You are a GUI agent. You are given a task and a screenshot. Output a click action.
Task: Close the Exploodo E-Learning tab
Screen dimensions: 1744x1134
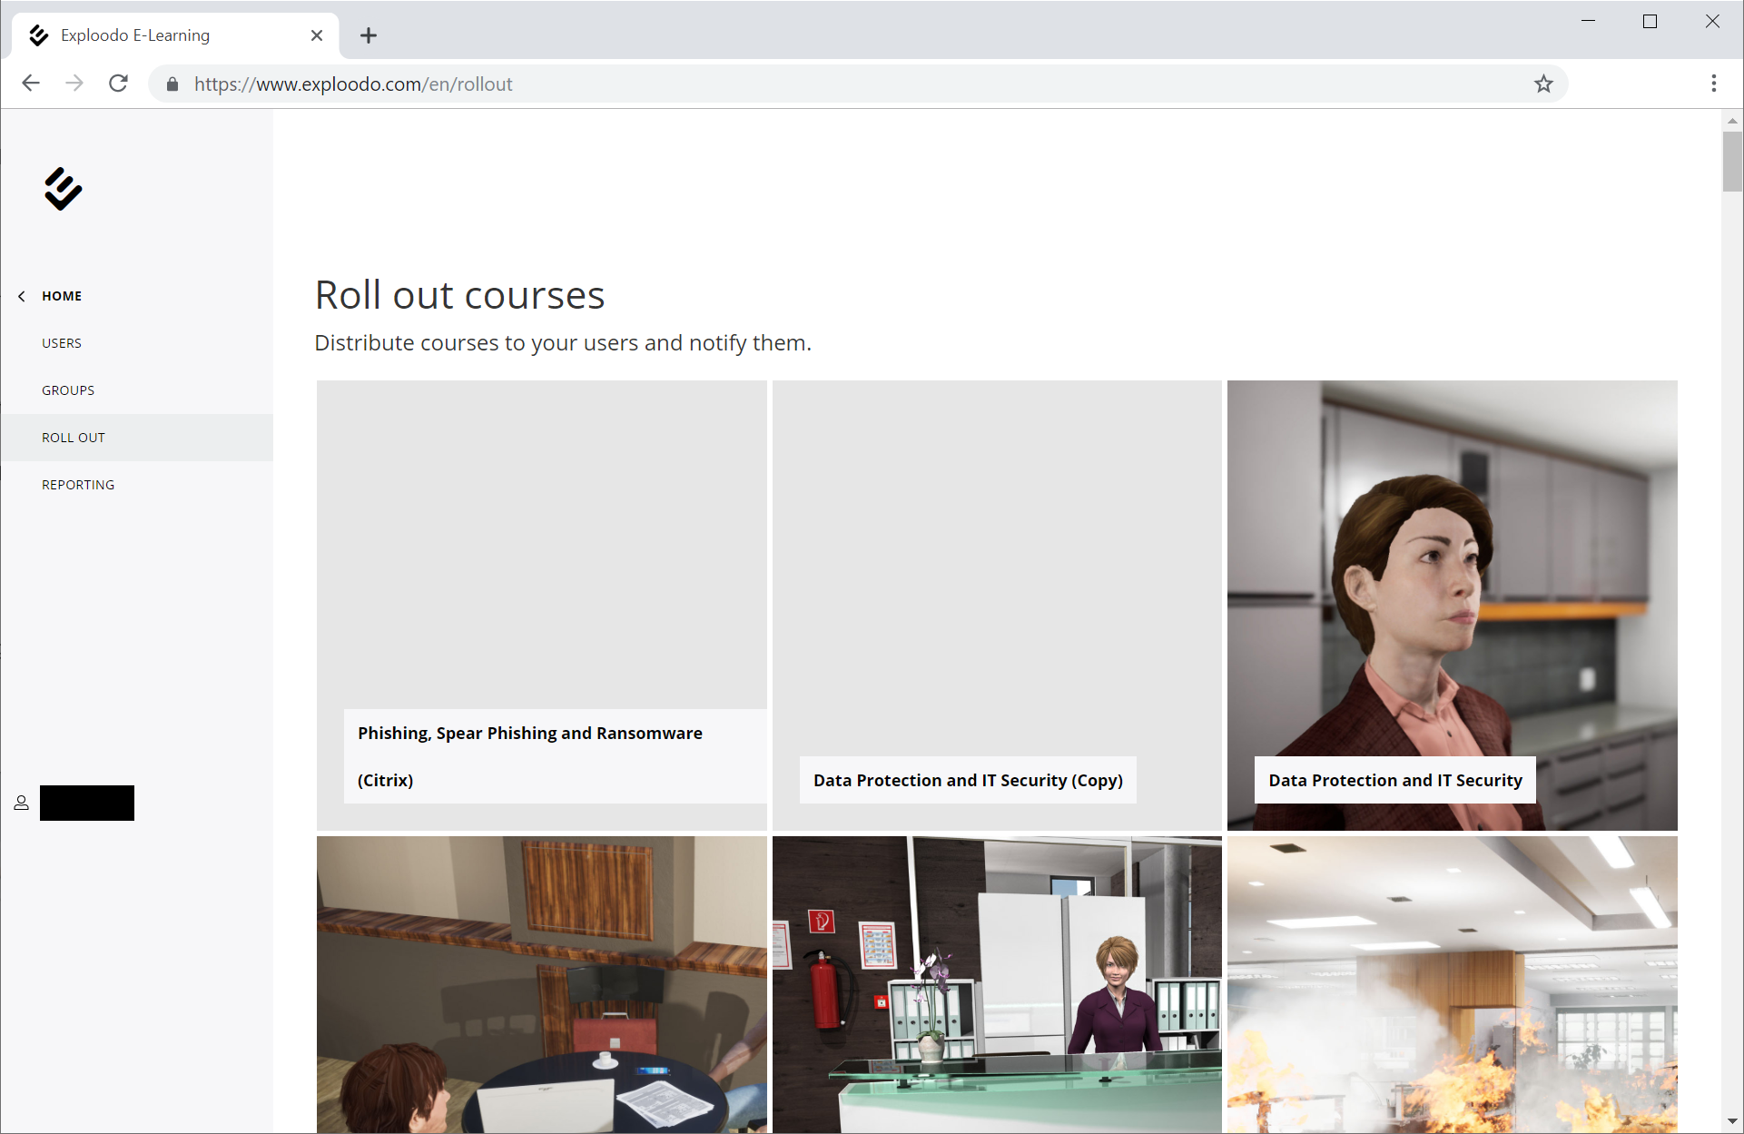(x=317, y=35)
